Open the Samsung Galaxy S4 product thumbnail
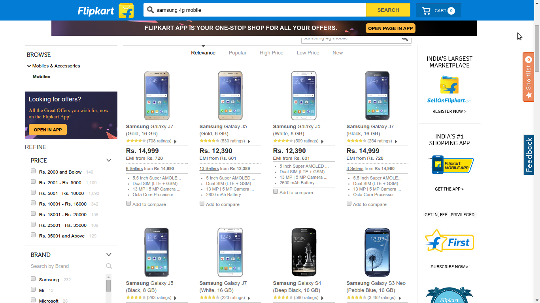Viewport: 540px width, 303px height. (304, 252)
